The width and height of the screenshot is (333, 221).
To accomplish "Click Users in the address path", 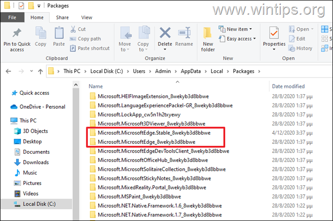I will [x=139, y=71].
